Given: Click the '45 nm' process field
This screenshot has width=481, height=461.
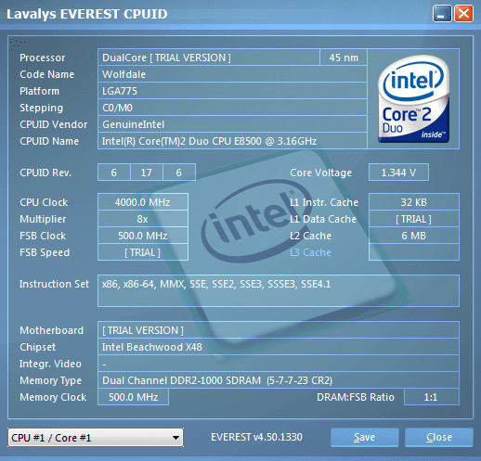Looking at the screenshot, I should (344, 58).
